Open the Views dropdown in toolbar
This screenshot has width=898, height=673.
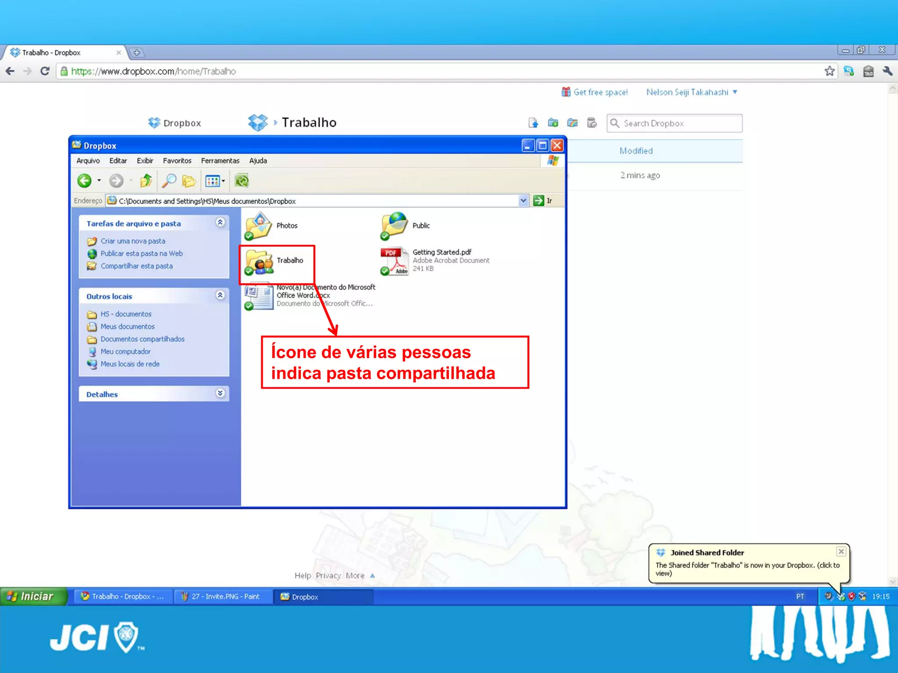[x=215, y=181]
